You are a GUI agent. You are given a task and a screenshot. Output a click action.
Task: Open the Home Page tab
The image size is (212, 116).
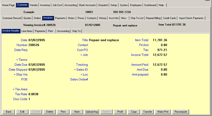click(8, 5)
